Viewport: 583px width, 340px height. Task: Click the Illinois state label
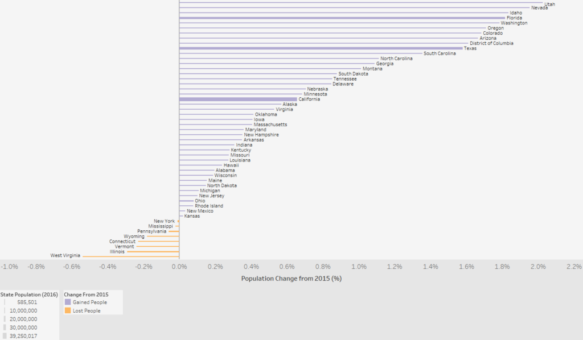pyautogui.click(x=117, y=252)
